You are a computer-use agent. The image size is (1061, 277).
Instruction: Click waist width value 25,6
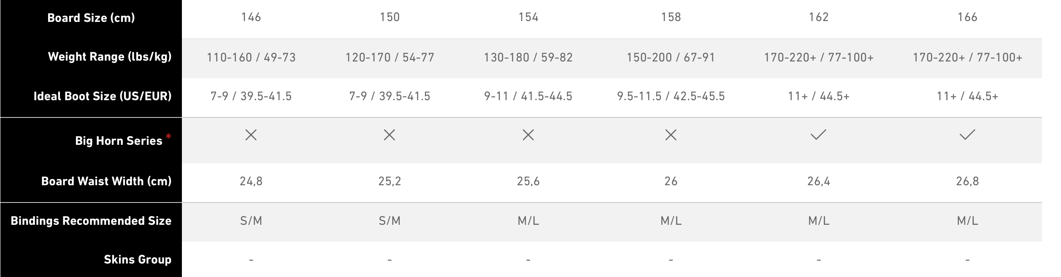(528, 181)
